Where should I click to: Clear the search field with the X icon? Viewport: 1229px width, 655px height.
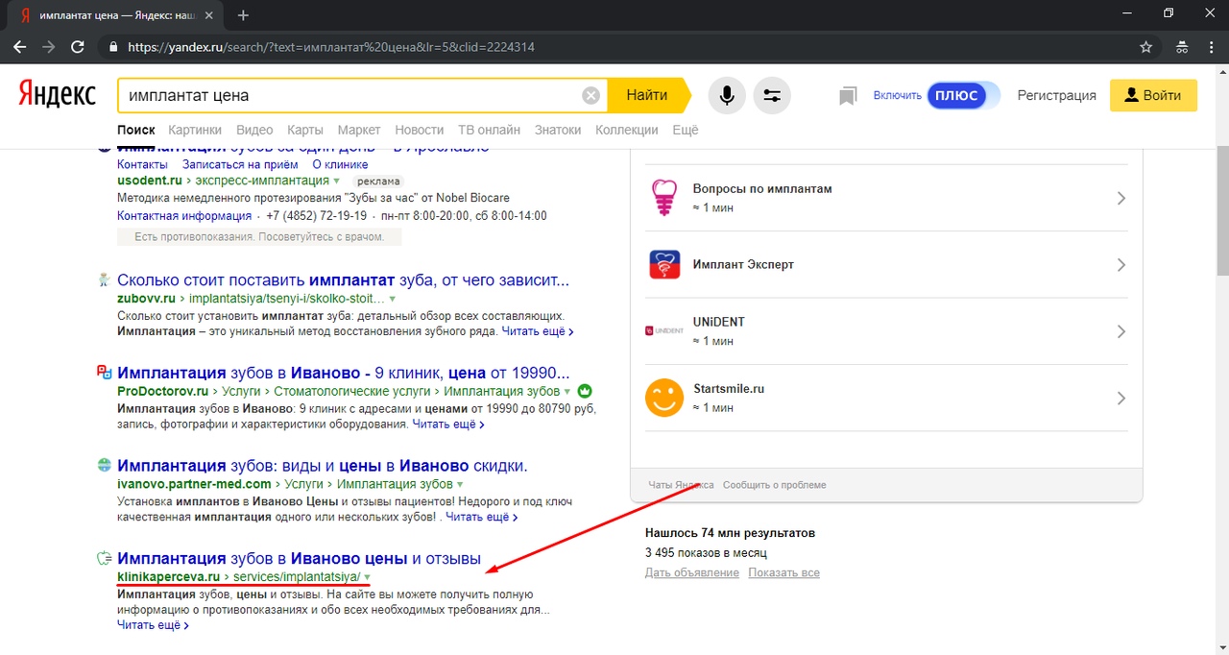pyautogui.click(x=591, y=95)
